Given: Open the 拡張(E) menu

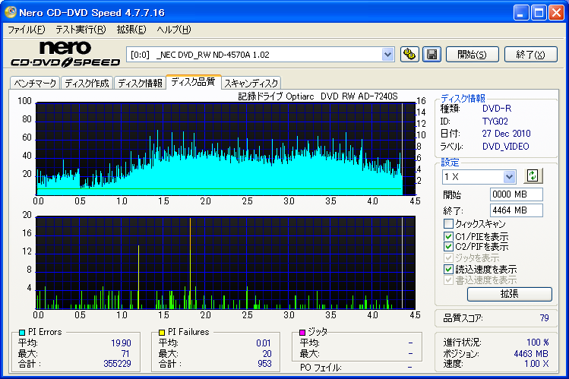Looking at the screenshot, I should click(x=131, y=30).
